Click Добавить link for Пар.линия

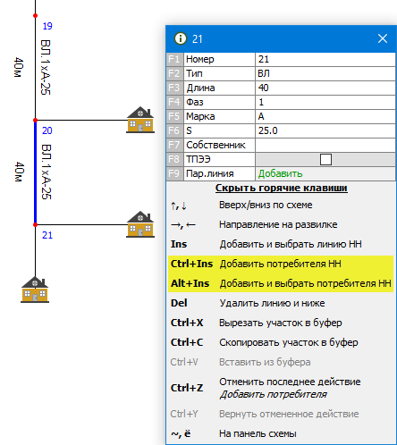click(280, 173)
